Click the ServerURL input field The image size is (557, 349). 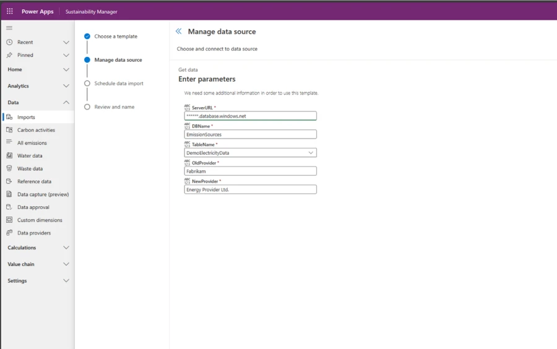250,116
